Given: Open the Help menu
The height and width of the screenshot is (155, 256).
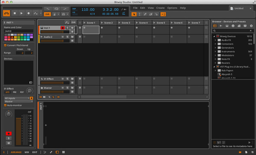Looking at the screenshot, I should point(183,8).
